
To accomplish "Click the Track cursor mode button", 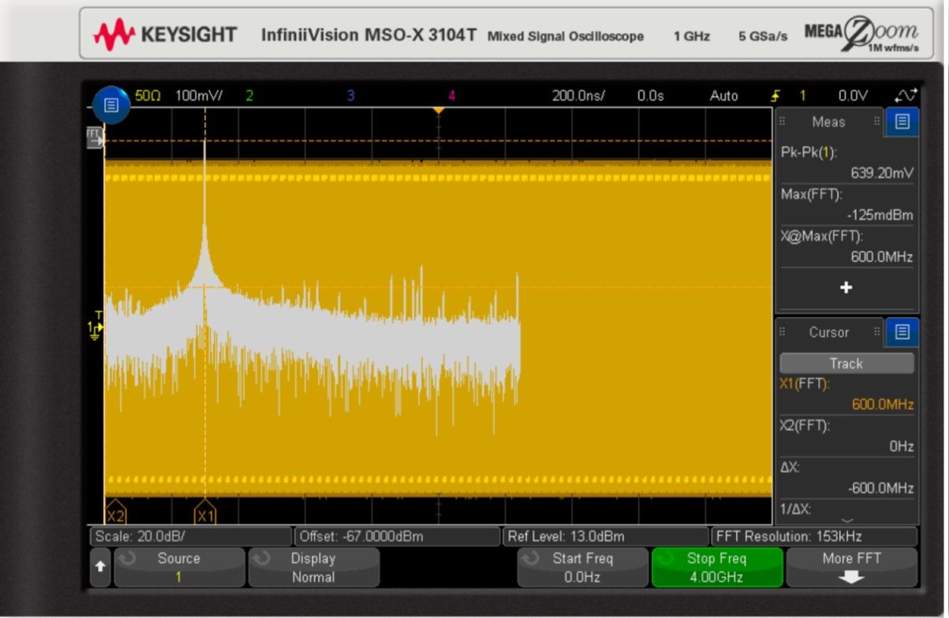I will point(846,363).
